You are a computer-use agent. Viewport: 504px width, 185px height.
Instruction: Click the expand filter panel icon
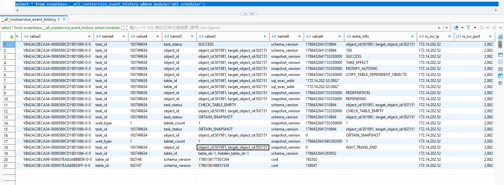pos(125,28)
